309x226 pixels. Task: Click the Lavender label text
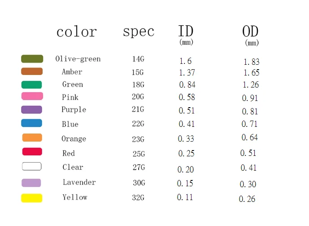click(79, 182)
